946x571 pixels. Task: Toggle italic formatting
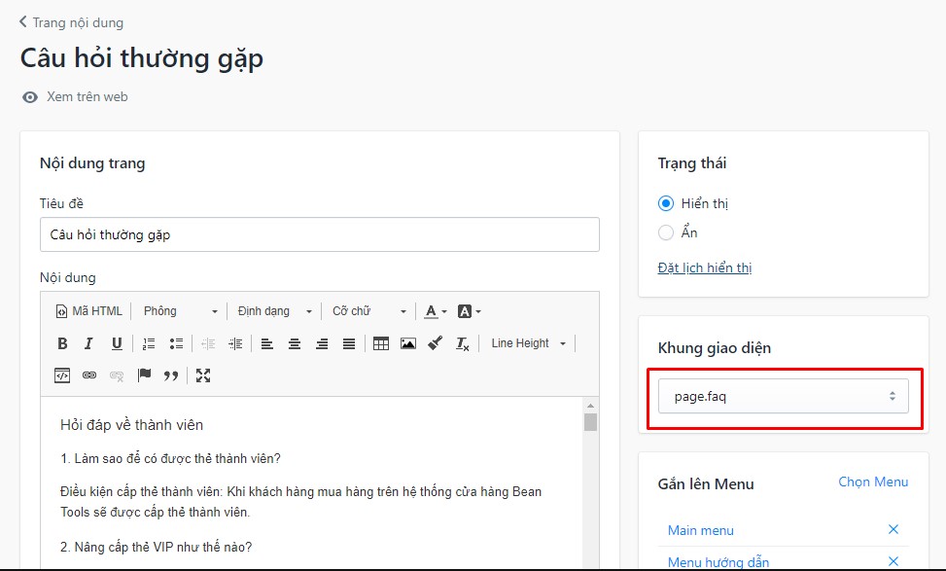click(x=88, y=343)
